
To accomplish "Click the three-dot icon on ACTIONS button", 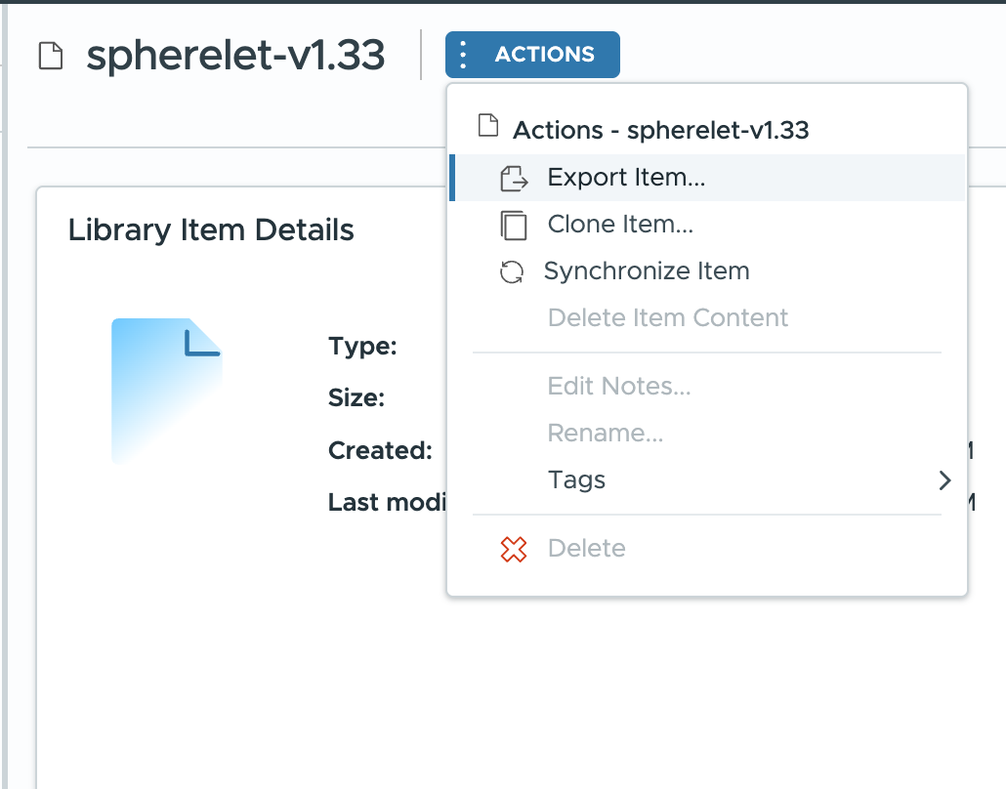I will click(463, 55).
